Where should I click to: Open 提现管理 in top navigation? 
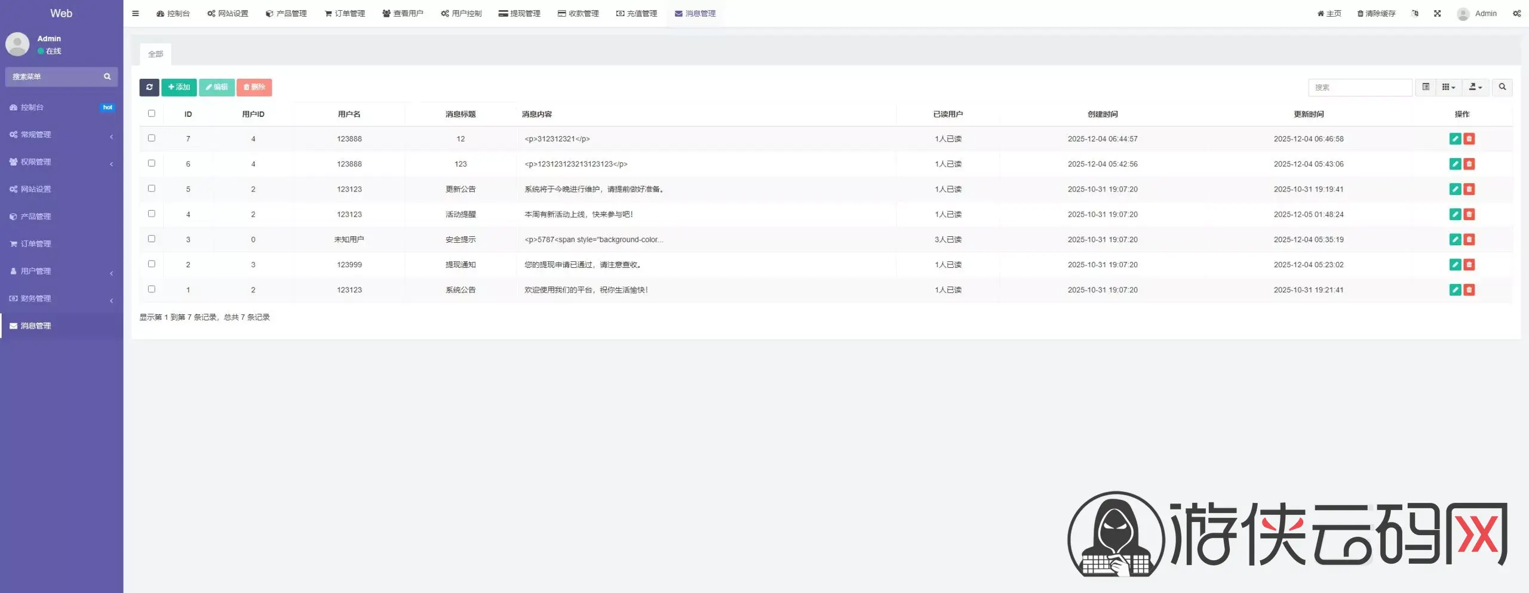(x=520, y=13)
